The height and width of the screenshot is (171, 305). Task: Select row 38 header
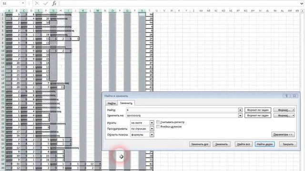click(x=3, y=164)
